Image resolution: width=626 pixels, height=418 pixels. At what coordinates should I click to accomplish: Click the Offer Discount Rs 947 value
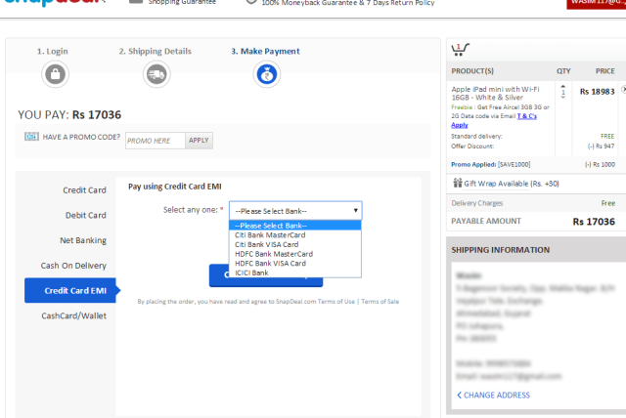coord(601,146)
